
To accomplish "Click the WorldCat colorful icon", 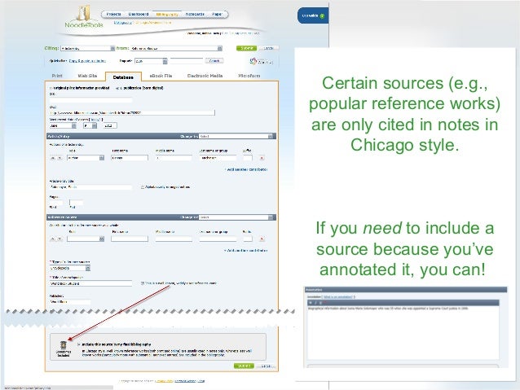I will [x=253, y=61].
